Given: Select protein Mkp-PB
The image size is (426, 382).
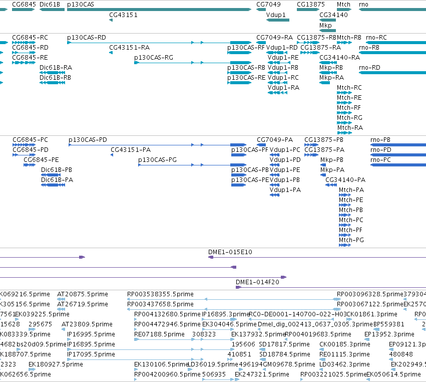Looking at the screenshot, I should click(x=323, y=165).
